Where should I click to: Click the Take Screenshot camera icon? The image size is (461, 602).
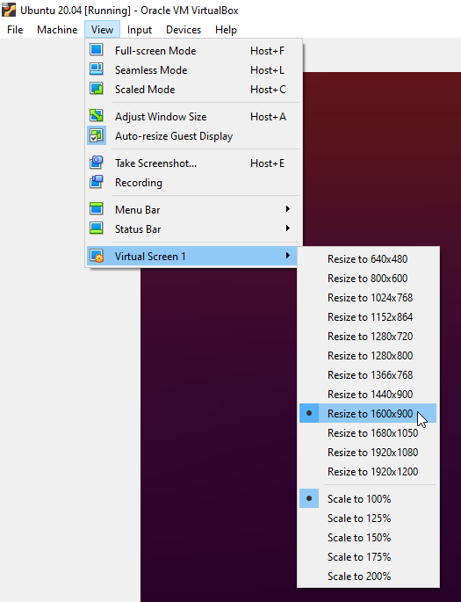pos(97,163)
